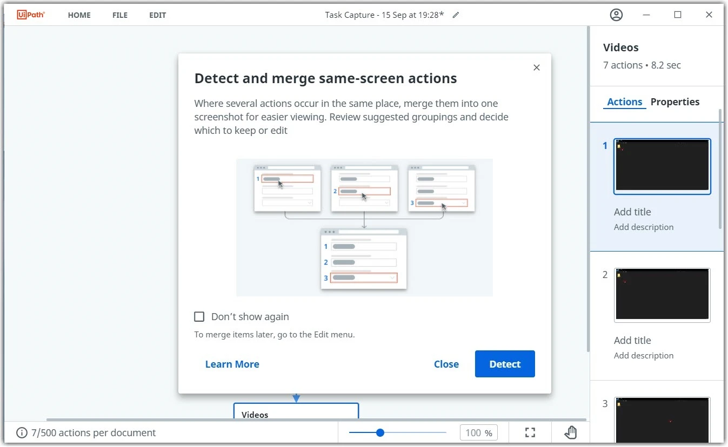
Task: Enable the Don't show again checkbox
Action: click(x=199, y=316)
